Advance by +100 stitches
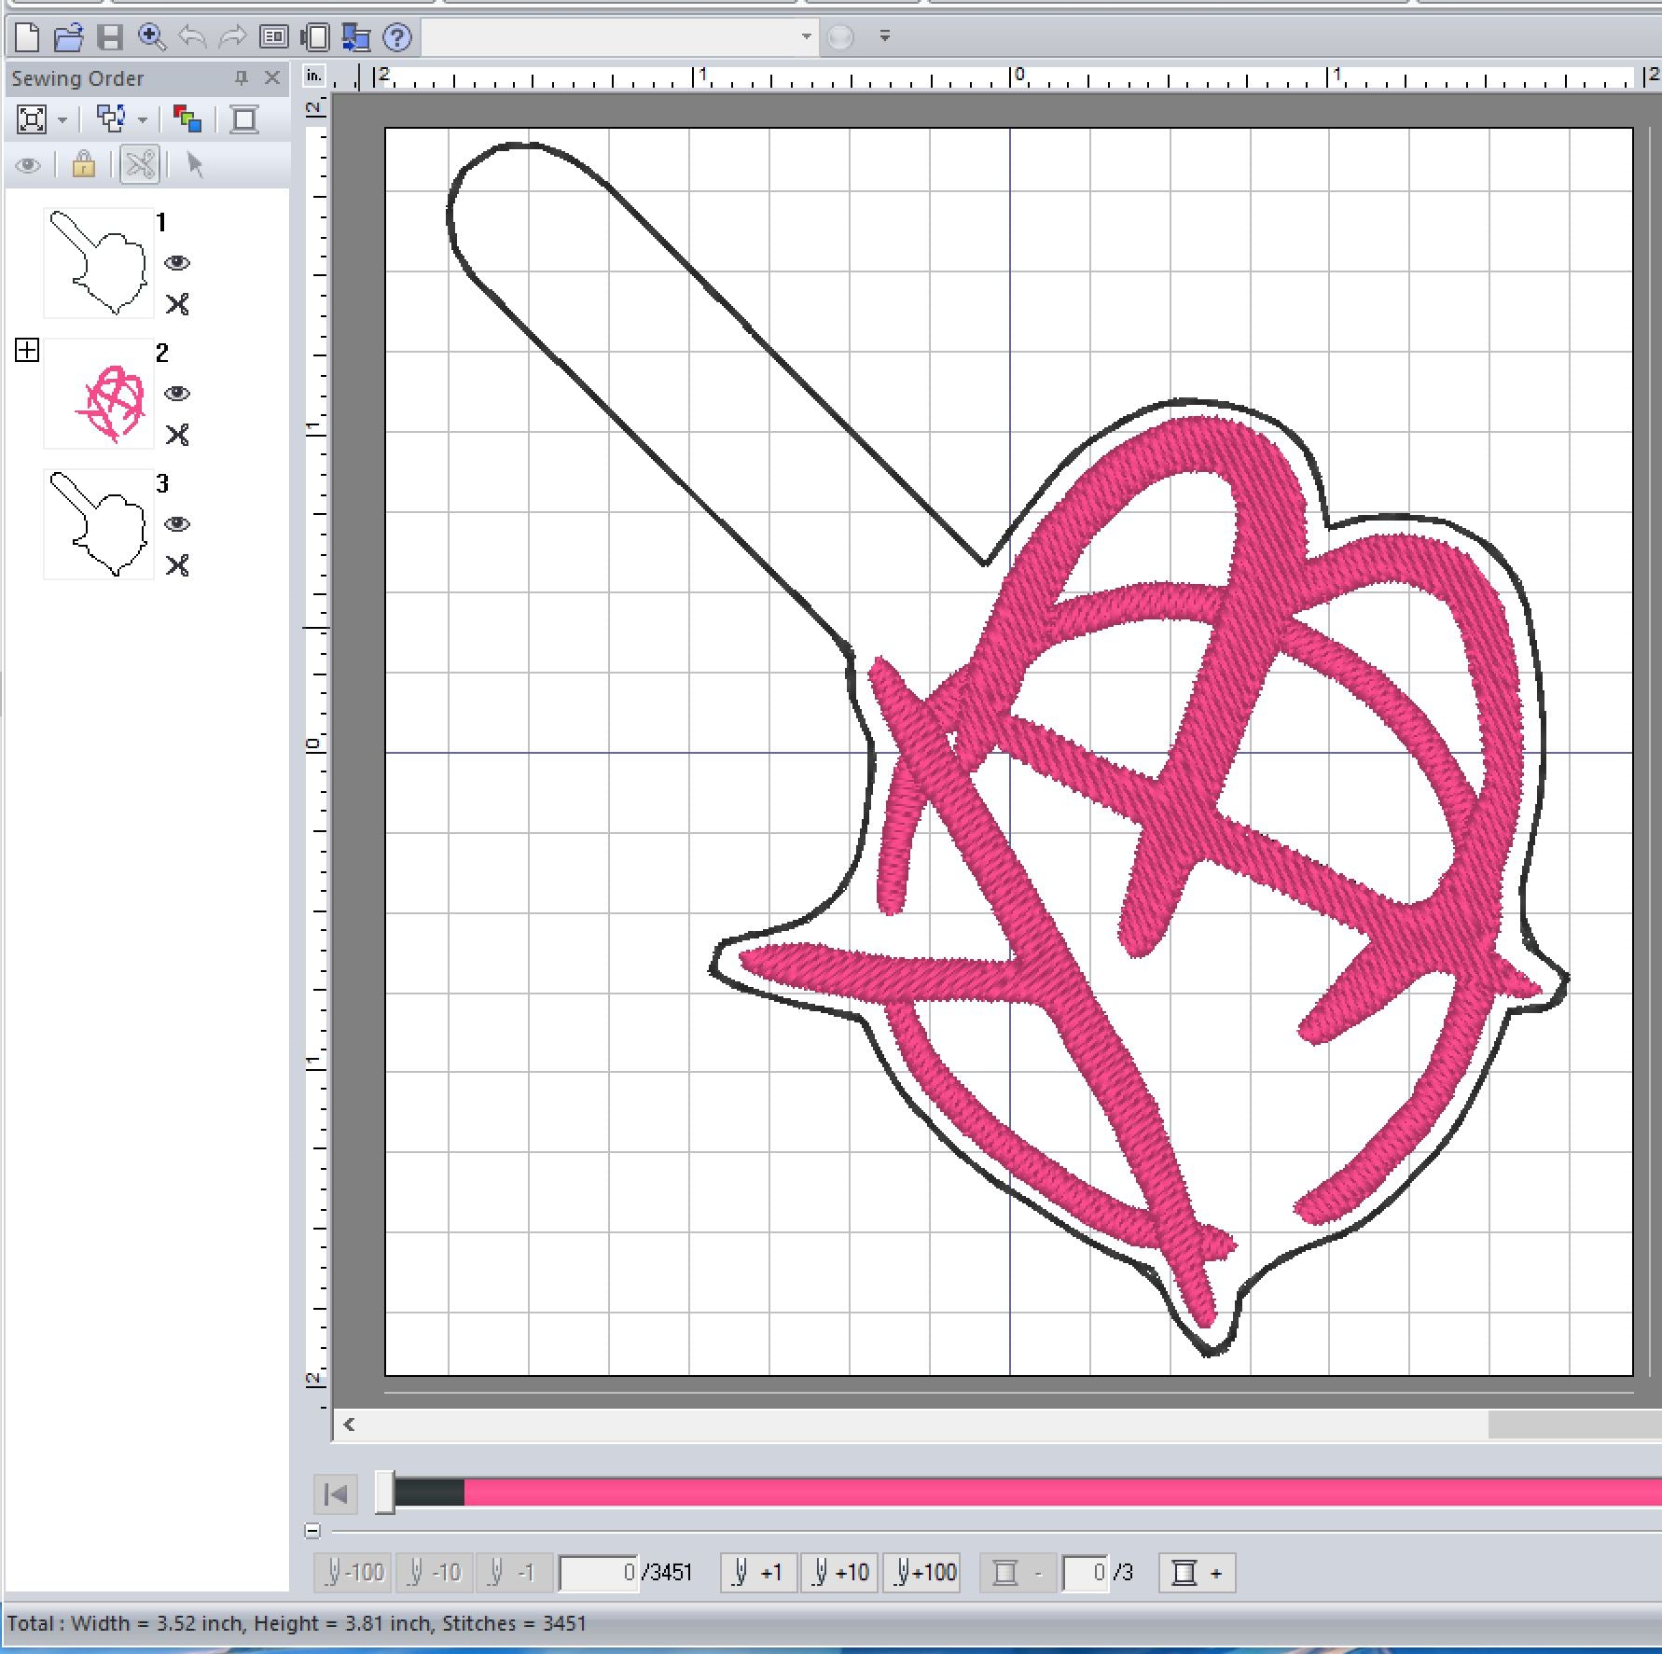Screen dimensions: 1662x1654 pyautogui.click(x=923, y=1573)
